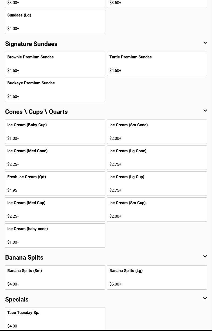212x331 pixels.
Task: Pick Ice Cream (Sm Cup)
Action: pyautogui.click(x=157, y=210)
